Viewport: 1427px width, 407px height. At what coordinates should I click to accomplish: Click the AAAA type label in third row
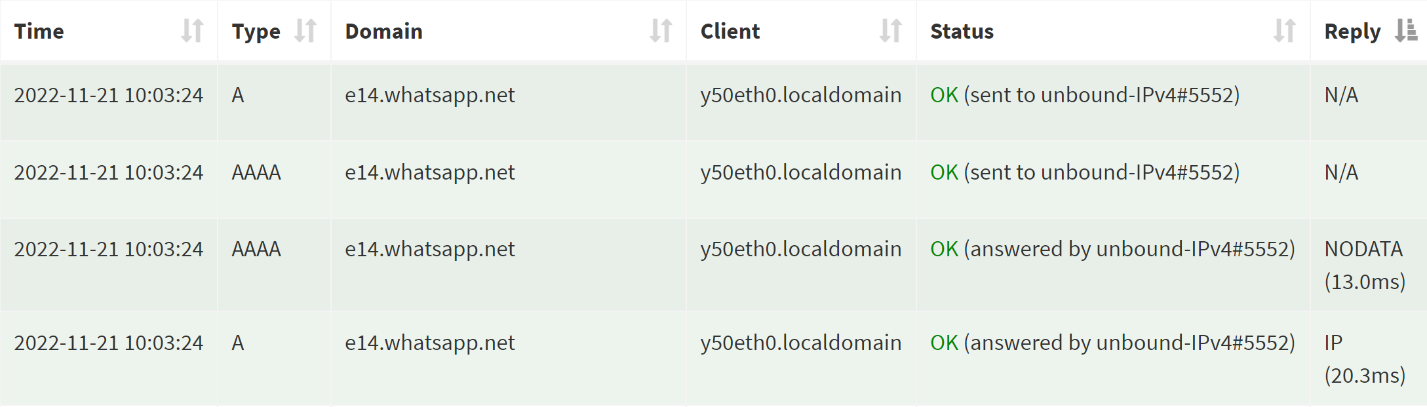coord(256,249)
